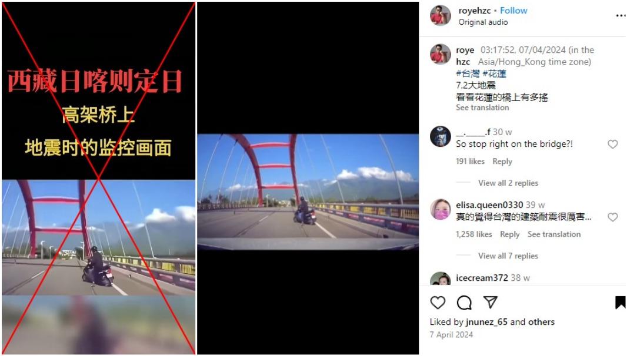Open the #花蓮 hashtag link
This screenshot has width=627, height=356.
point(494,73)
